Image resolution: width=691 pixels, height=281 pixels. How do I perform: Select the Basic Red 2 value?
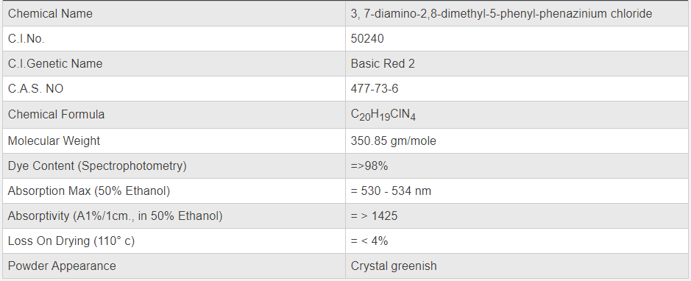[383, 64]
